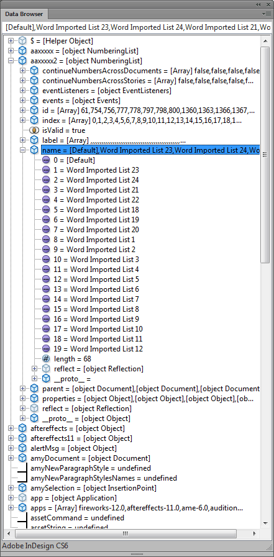274x557 pixels.
Task: Expand the alertMsg = [object Object] node
Action: [11, 448]
